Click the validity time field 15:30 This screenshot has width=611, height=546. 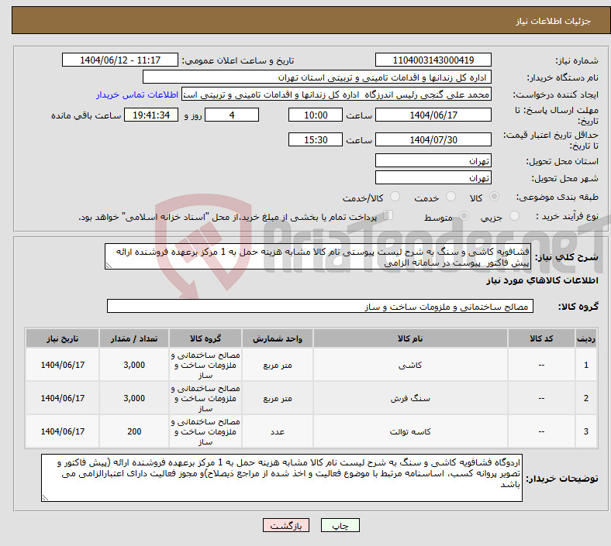click(x=316, y=139)
